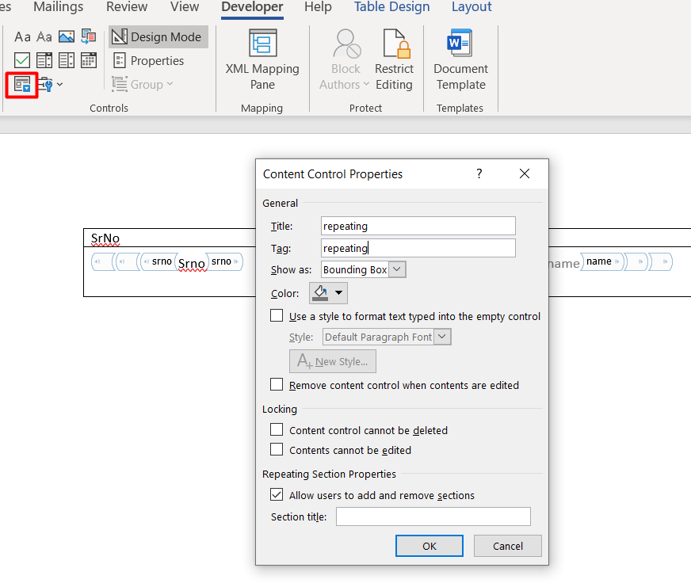This screenshot has width=691, height=587.
Task: Insert a Picture content control
Action: (67, 37)
